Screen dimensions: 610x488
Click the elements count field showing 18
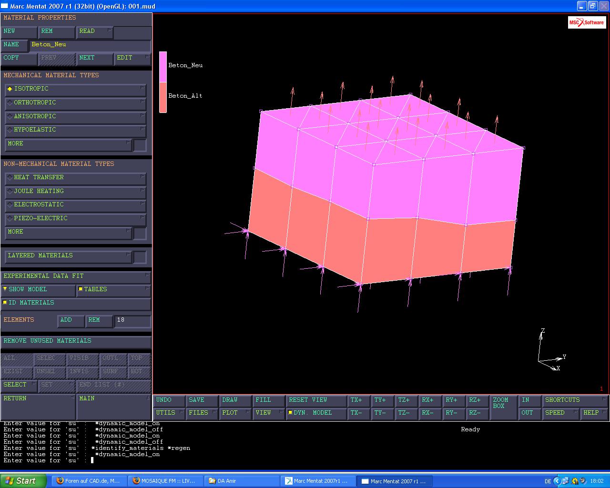(x=132, y=320)
